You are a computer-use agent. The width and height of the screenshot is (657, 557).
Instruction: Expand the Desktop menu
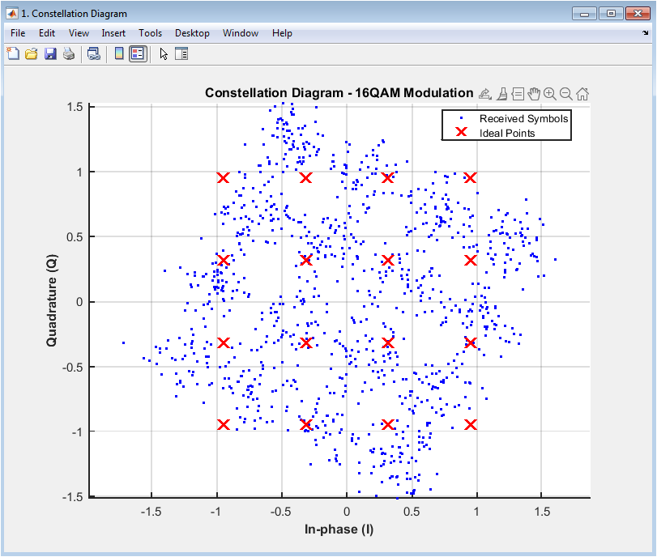pos(192,33)
